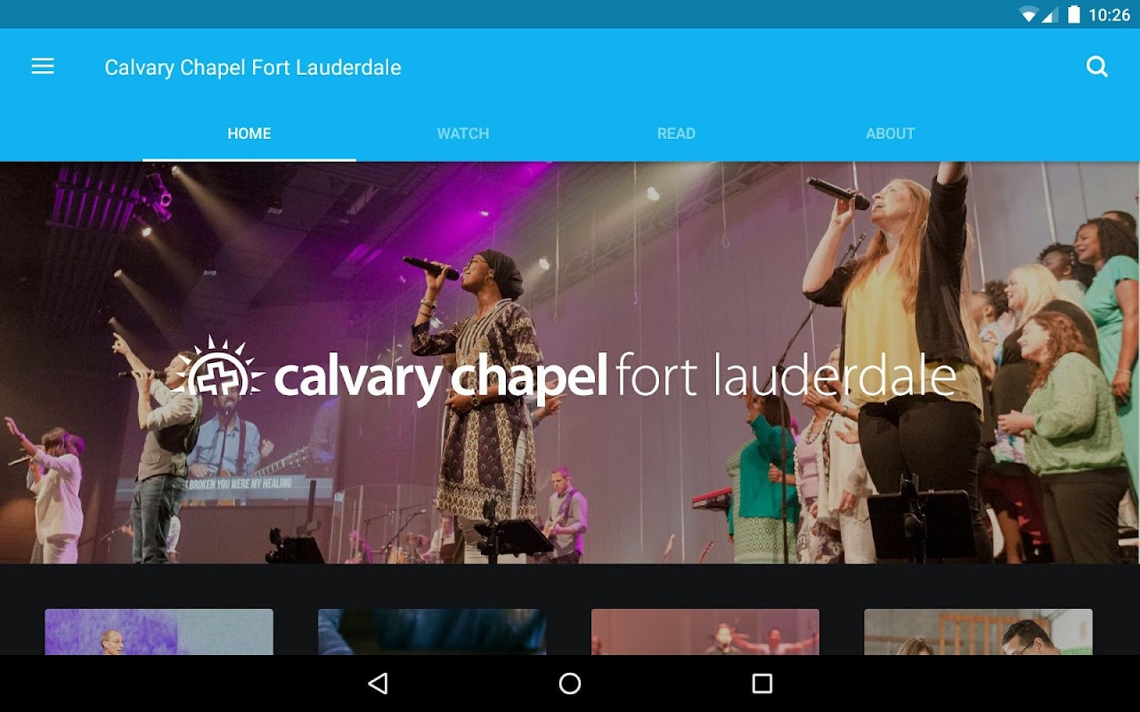Open the thumbnail with man in glasses
The width and height of the screenshot is (1140, 712).
pyautogui.click(x=979, y=632)
